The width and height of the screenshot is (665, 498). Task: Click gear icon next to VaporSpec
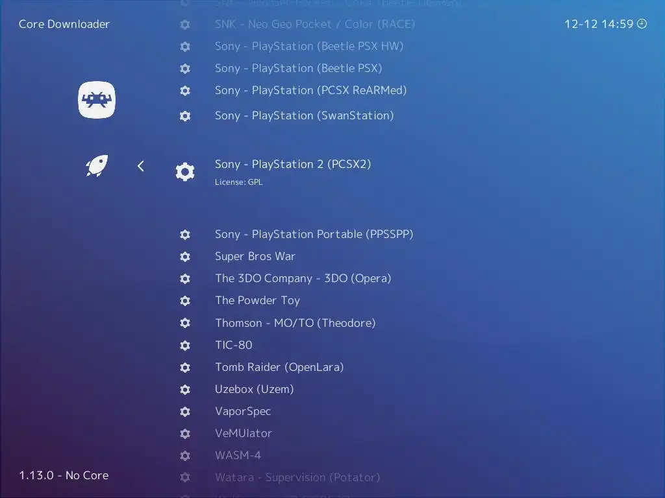(x=185, y=412)
